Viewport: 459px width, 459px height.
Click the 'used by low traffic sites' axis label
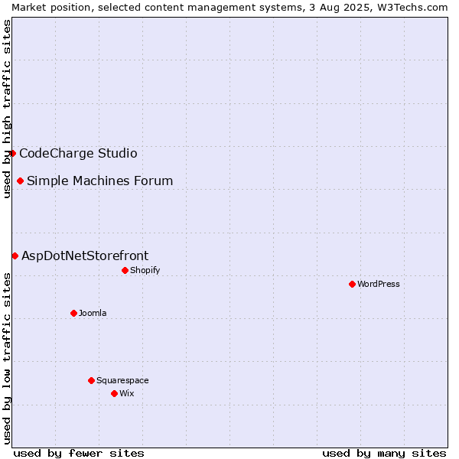click(x=6, y=359)
